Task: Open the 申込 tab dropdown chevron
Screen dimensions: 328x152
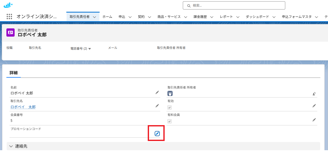Action: click(130, 17)
